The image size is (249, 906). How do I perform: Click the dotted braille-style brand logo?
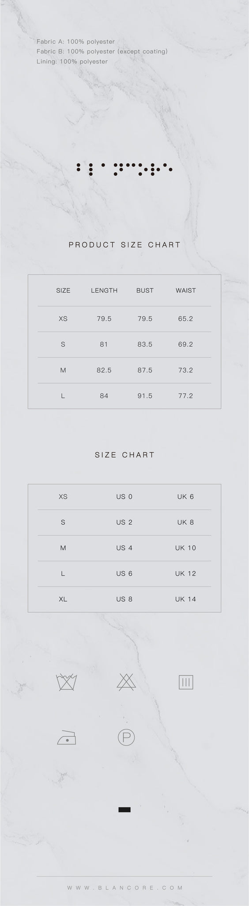[x=124, y=169]
